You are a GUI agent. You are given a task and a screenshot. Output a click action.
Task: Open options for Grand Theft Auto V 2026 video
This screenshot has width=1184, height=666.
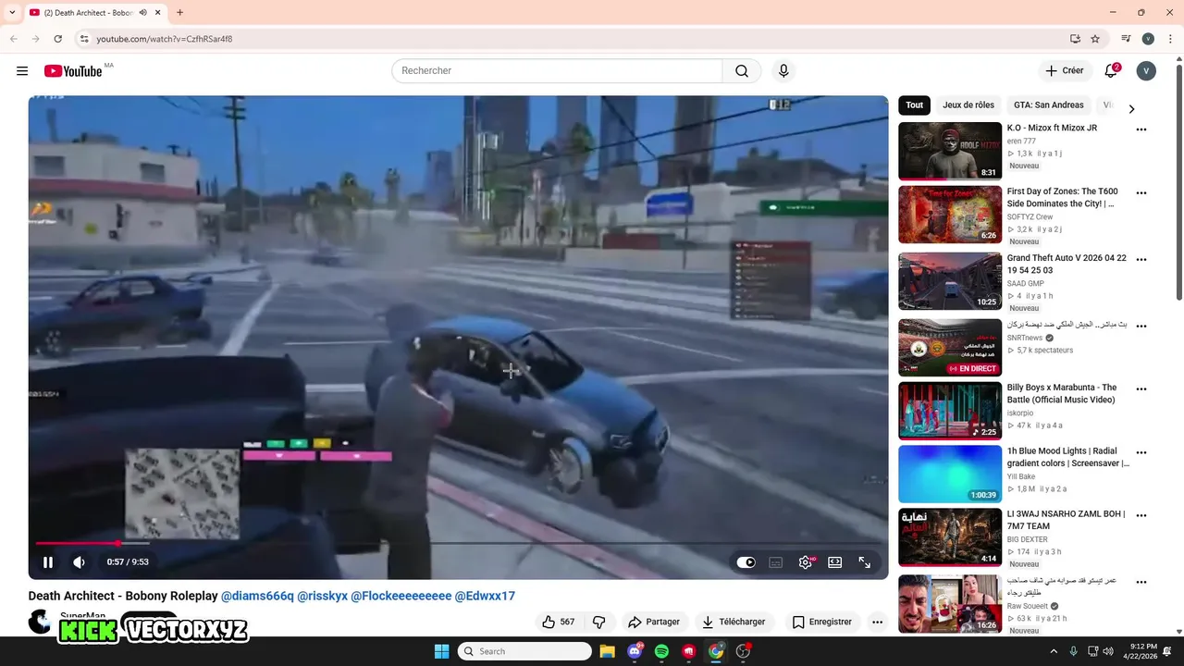point(1141,261)
